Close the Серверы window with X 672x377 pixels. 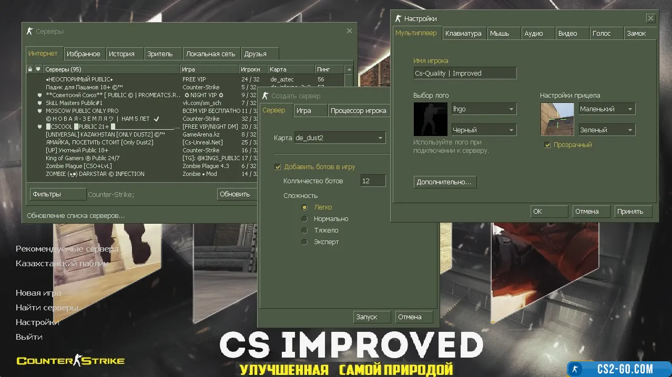(x=349, y=31)
